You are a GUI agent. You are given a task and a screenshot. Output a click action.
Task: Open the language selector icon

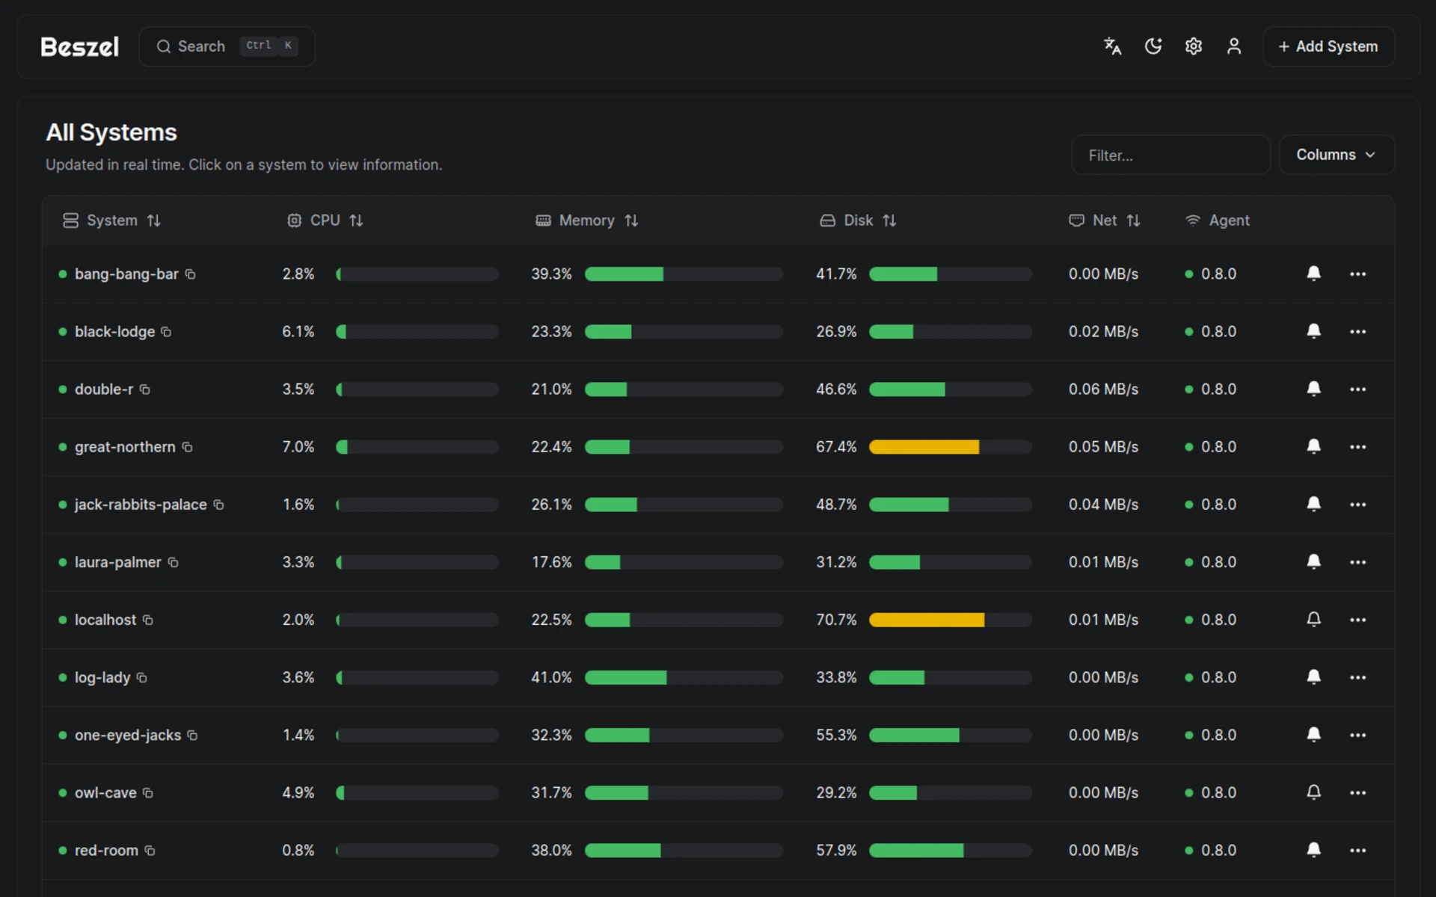(x=1113, y=46)
